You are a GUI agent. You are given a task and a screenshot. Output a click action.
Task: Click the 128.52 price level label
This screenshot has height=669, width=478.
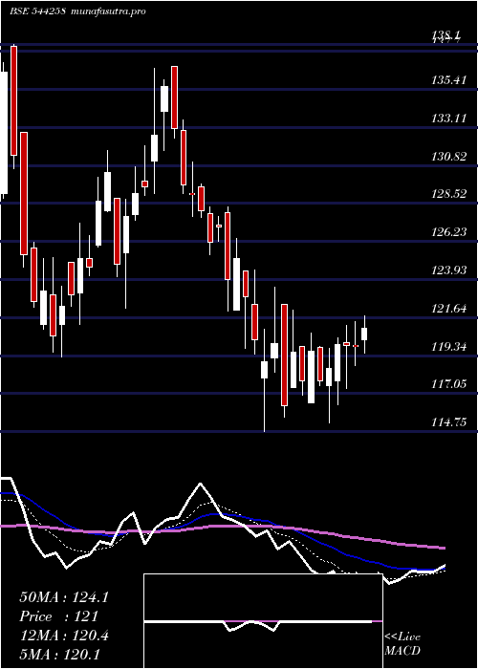click(x=449, y=194)
